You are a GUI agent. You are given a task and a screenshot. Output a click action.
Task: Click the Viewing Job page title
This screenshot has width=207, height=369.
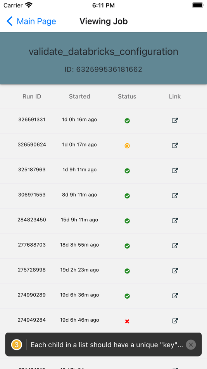pyautogui.click(x=103, y=21)
